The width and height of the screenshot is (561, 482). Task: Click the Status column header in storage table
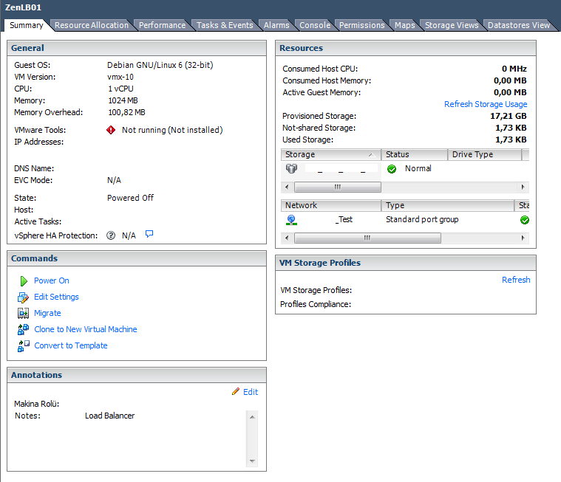point(415,155)
